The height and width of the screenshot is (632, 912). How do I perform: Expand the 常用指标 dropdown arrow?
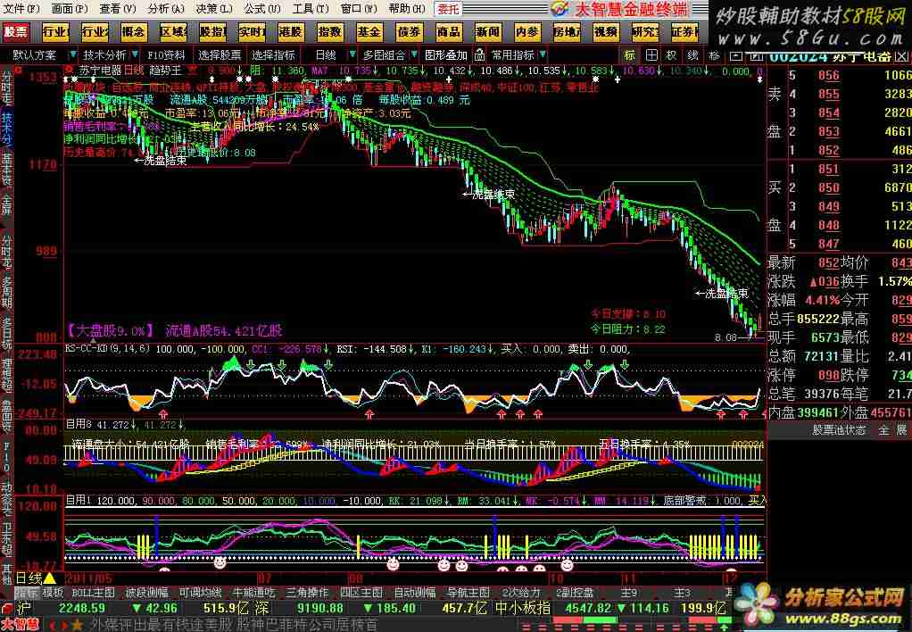pos(543,54)
